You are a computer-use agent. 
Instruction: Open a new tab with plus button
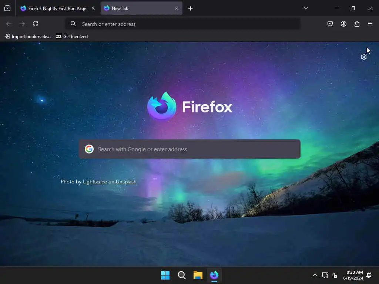click(x=191, y=9)
